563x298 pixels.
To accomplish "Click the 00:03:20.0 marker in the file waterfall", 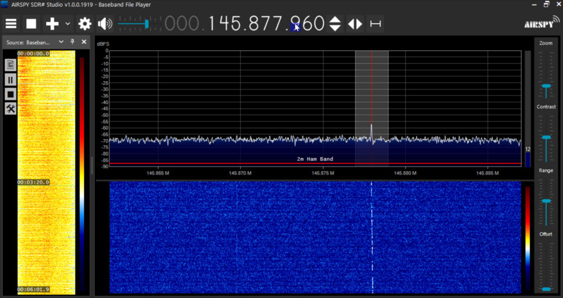I will coord(33,182).
